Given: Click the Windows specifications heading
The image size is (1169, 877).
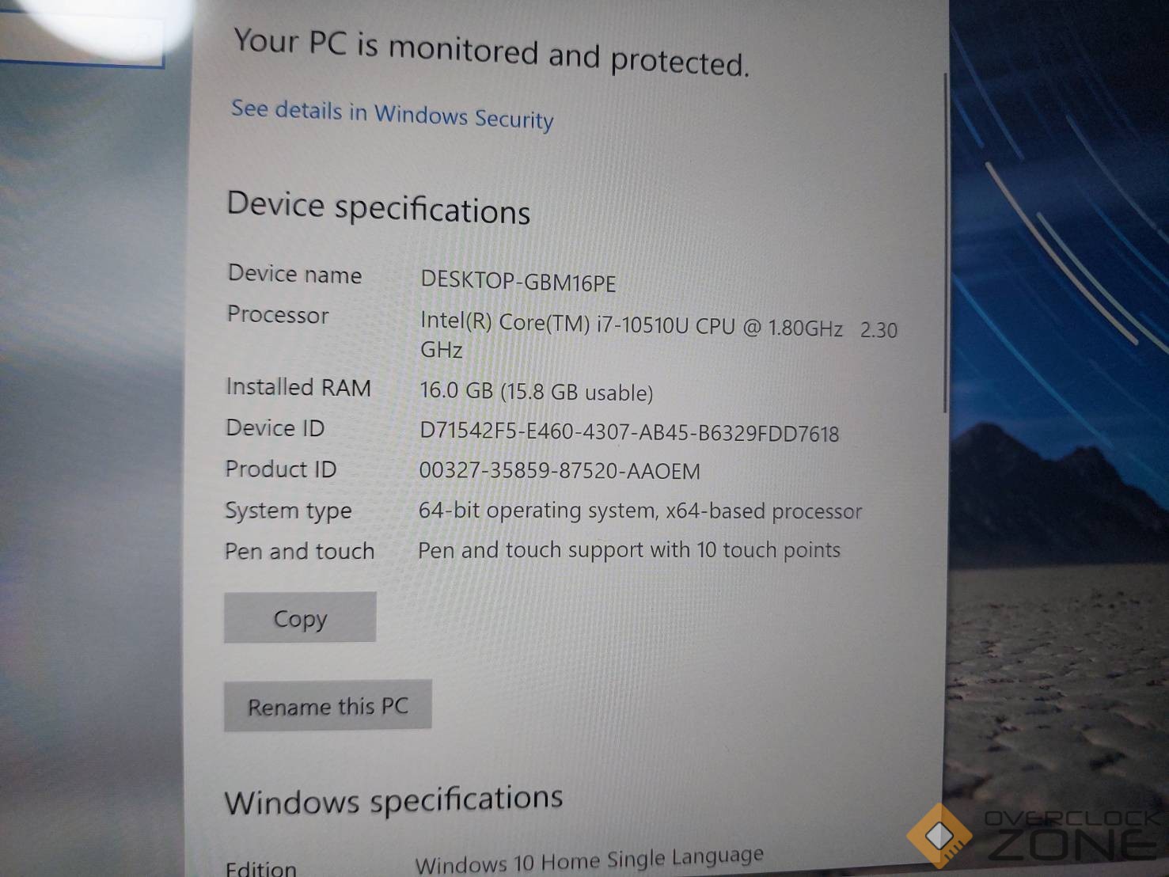Looking at the screenshot, I should point(393,801).
